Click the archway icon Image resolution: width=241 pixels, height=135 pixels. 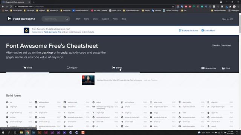point(36,117)
